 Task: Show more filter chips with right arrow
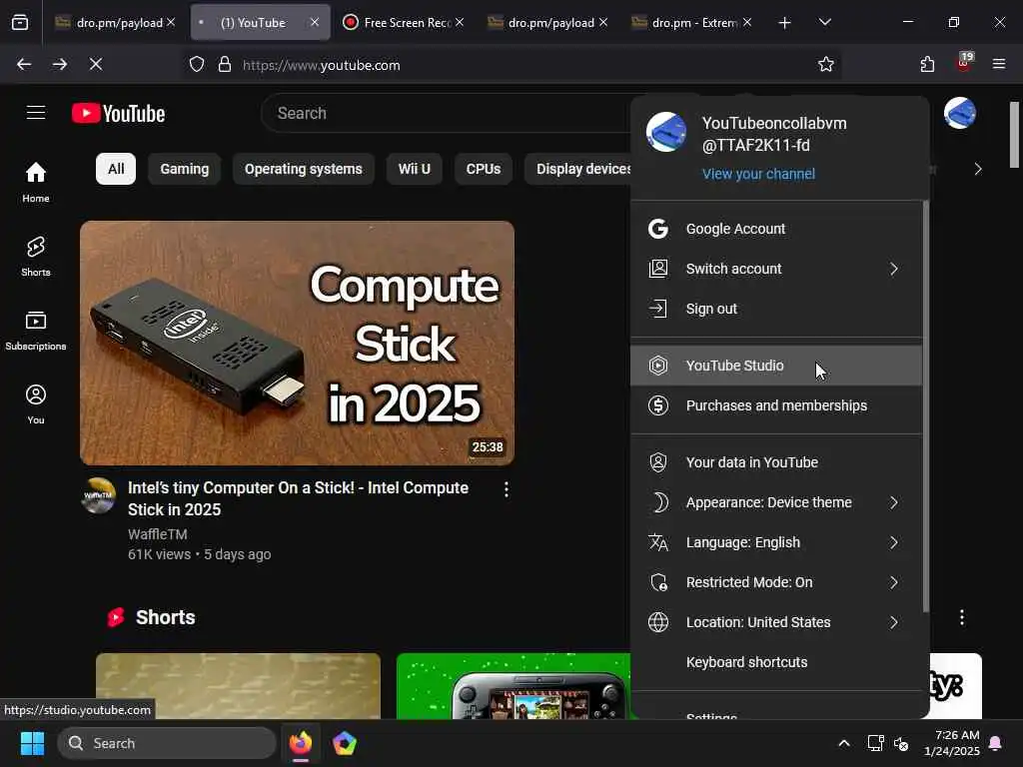[977, 169]
